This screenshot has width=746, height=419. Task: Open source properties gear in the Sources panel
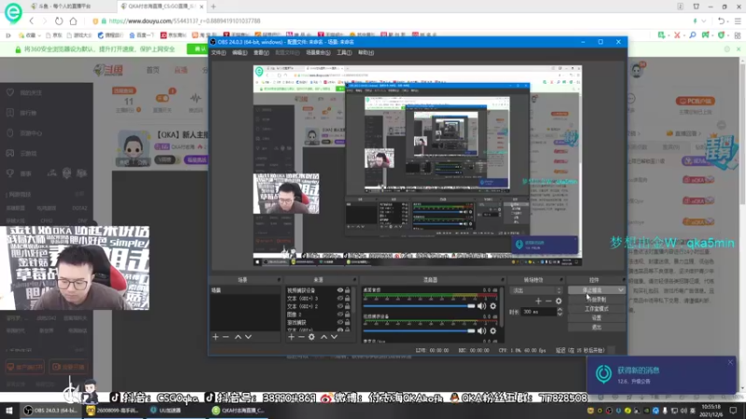(x=311, y=337)
